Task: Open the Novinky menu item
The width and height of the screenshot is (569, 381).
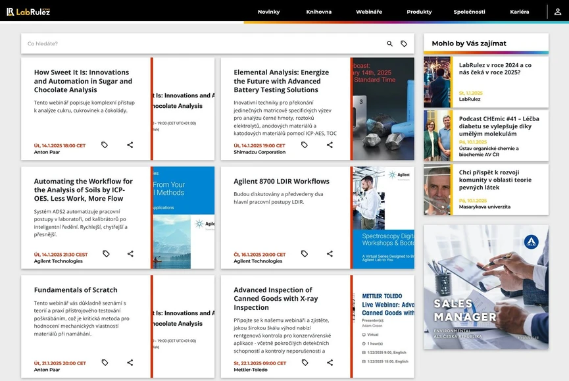Action: point(268,12)
